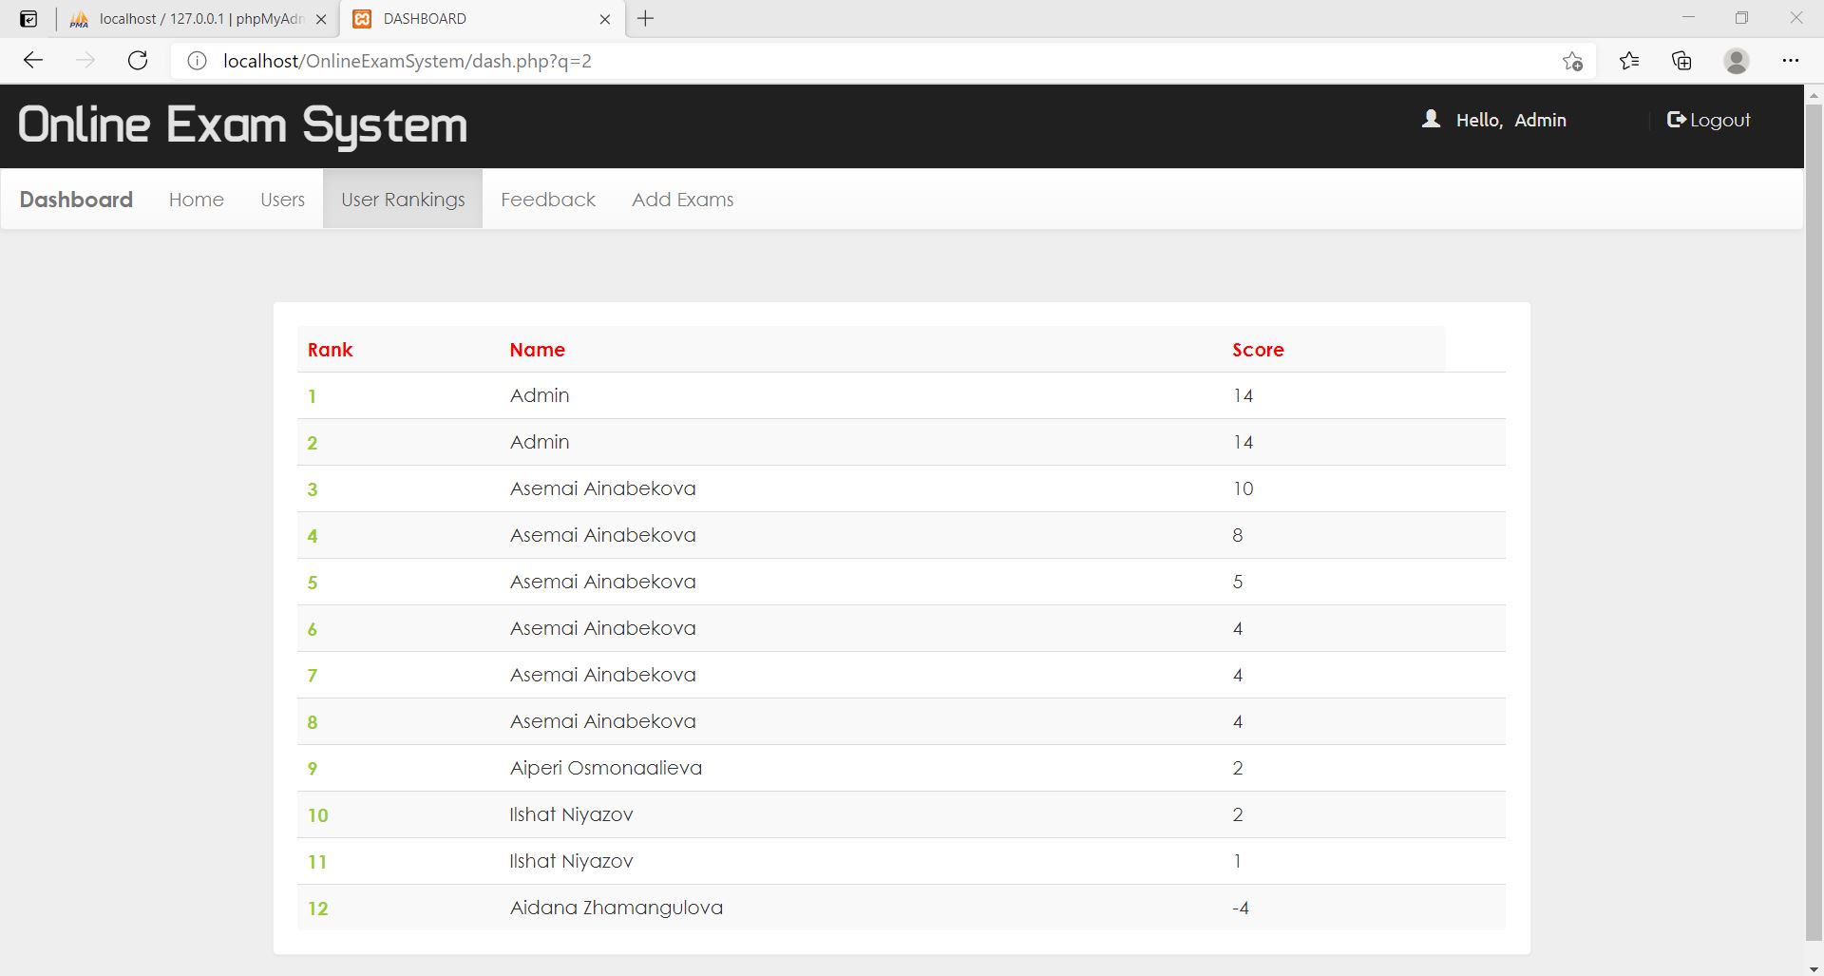Click rank number 6
Image resolution: width=1824 pixels, height=976 pixels.
click(x=313, y=629)
